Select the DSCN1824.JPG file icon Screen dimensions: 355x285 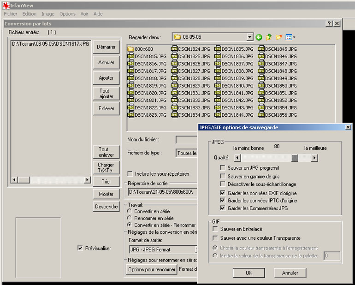click(x=174, y=49)
